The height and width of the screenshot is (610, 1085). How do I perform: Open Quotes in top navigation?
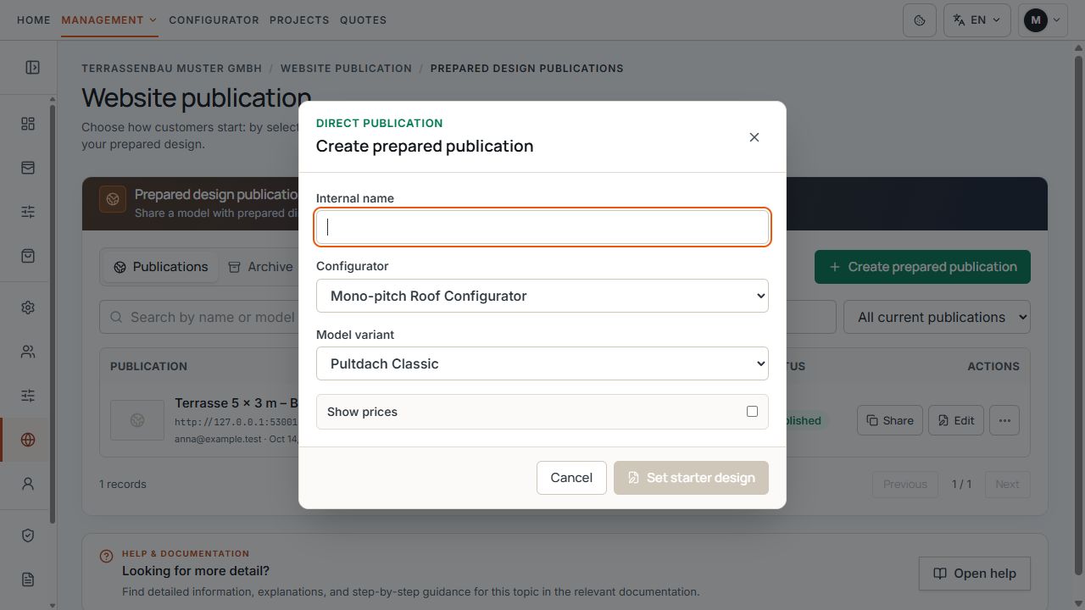pyautogui.click(x=363, y=19)
